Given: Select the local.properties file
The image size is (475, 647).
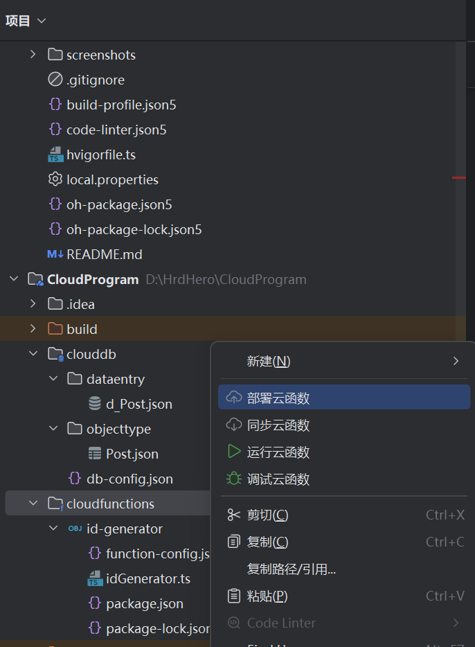Looking at the screenshot, I should (x=112, y=179).
